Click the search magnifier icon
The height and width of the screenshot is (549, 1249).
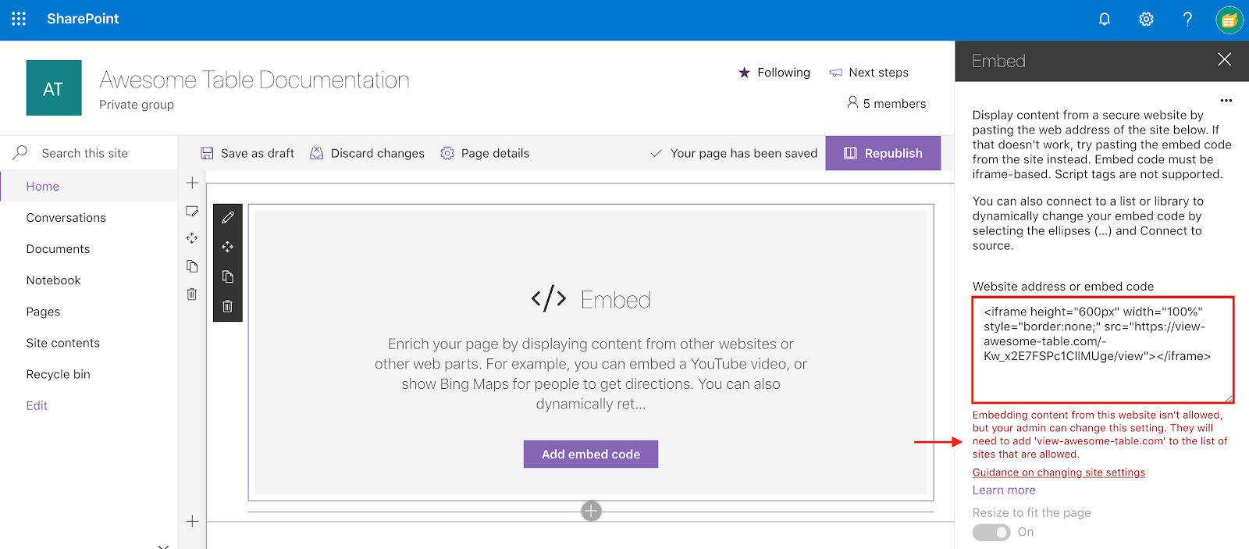click(x=20, y=152)
